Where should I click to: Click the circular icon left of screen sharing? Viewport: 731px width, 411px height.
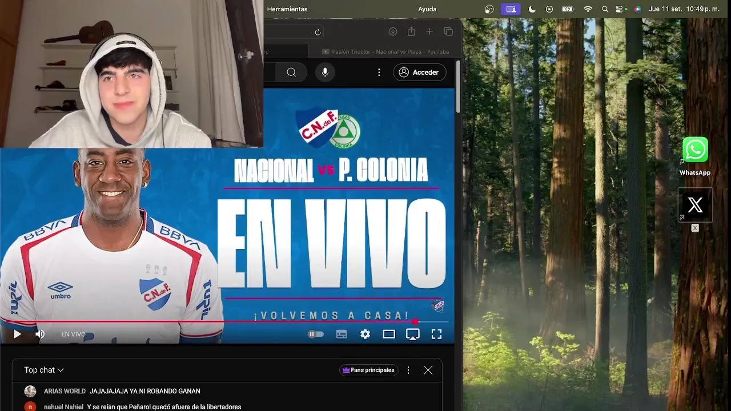489,9
